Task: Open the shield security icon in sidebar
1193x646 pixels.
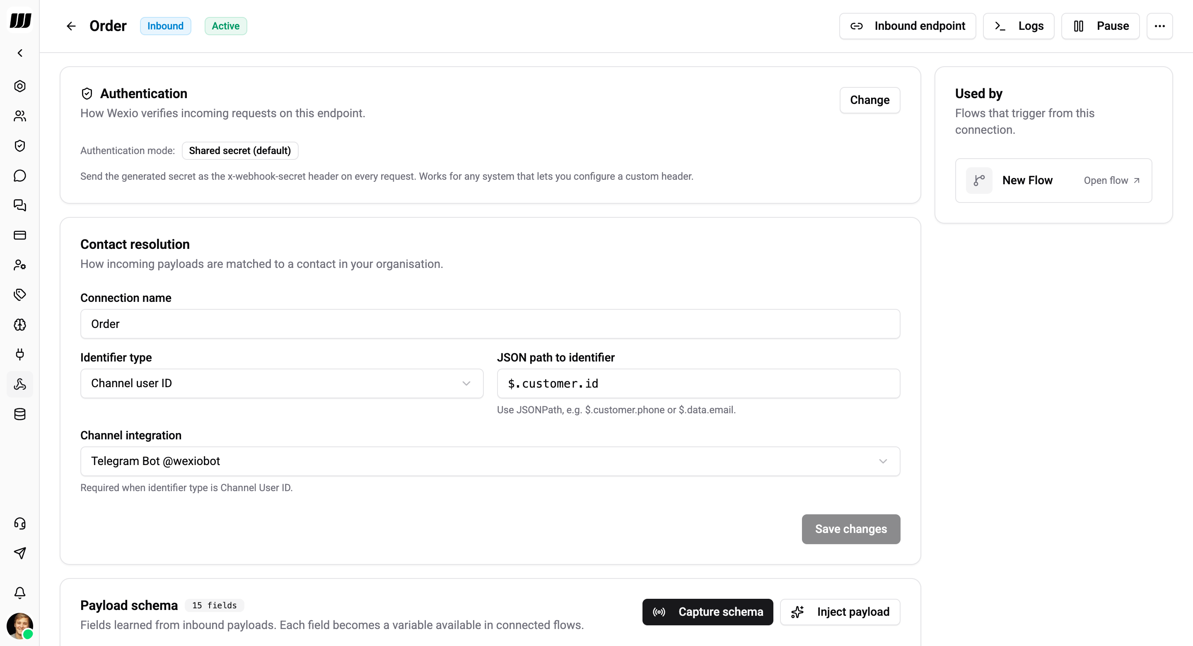Action: point(20,145)
